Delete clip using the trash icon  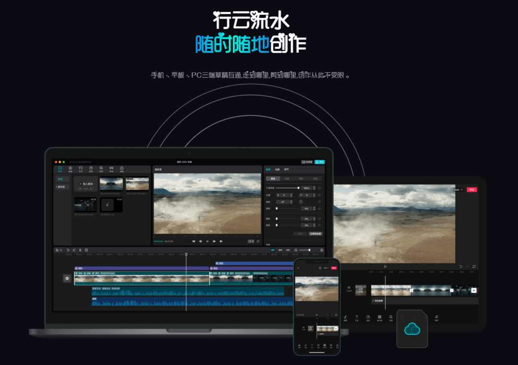click(x=86, y=250)
